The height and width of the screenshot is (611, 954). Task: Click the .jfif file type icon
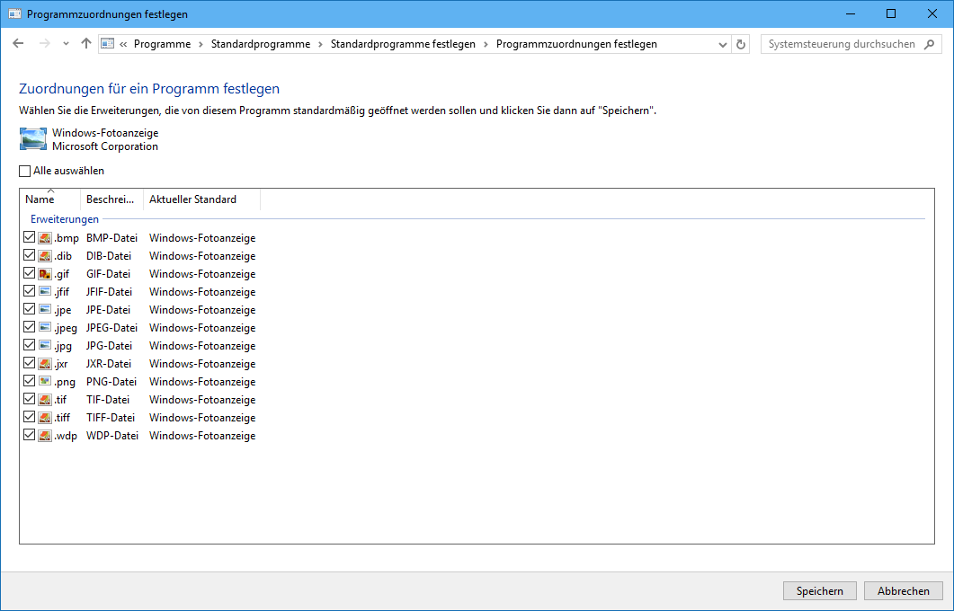pos(44,292)
